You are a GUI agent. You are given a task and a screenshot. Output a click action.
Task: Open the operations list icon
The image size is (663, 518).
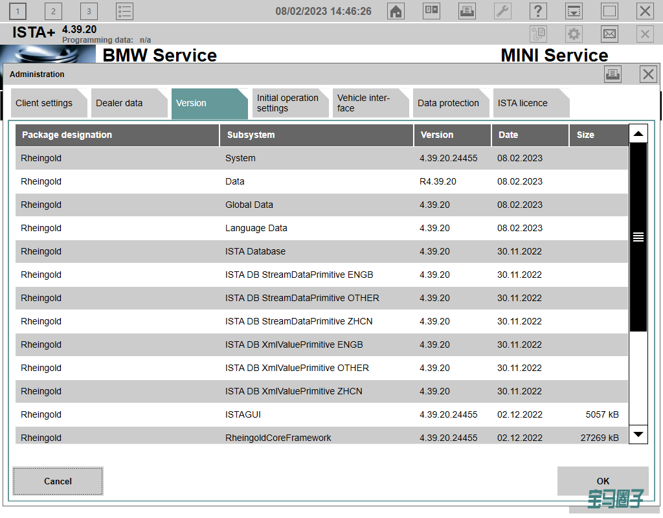tap(124, 11)
